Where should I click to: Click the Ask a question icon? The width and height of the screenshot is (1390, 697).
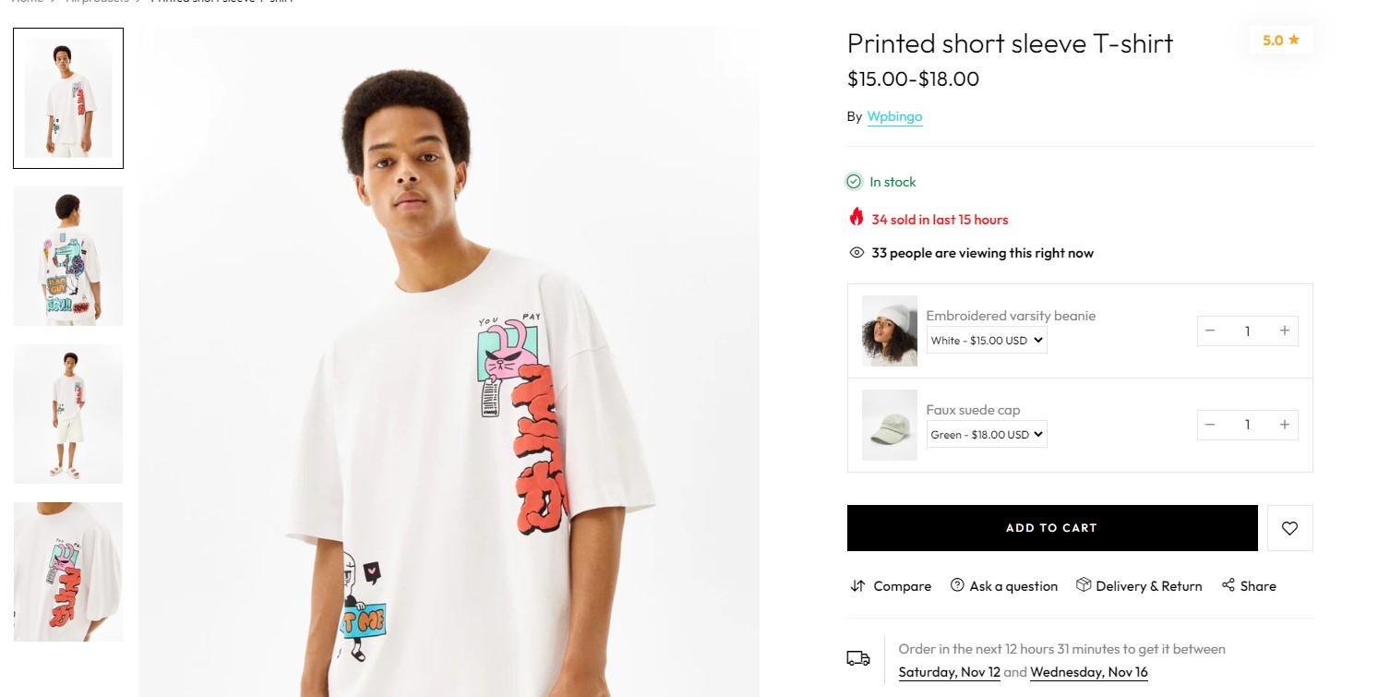point(957,585)
